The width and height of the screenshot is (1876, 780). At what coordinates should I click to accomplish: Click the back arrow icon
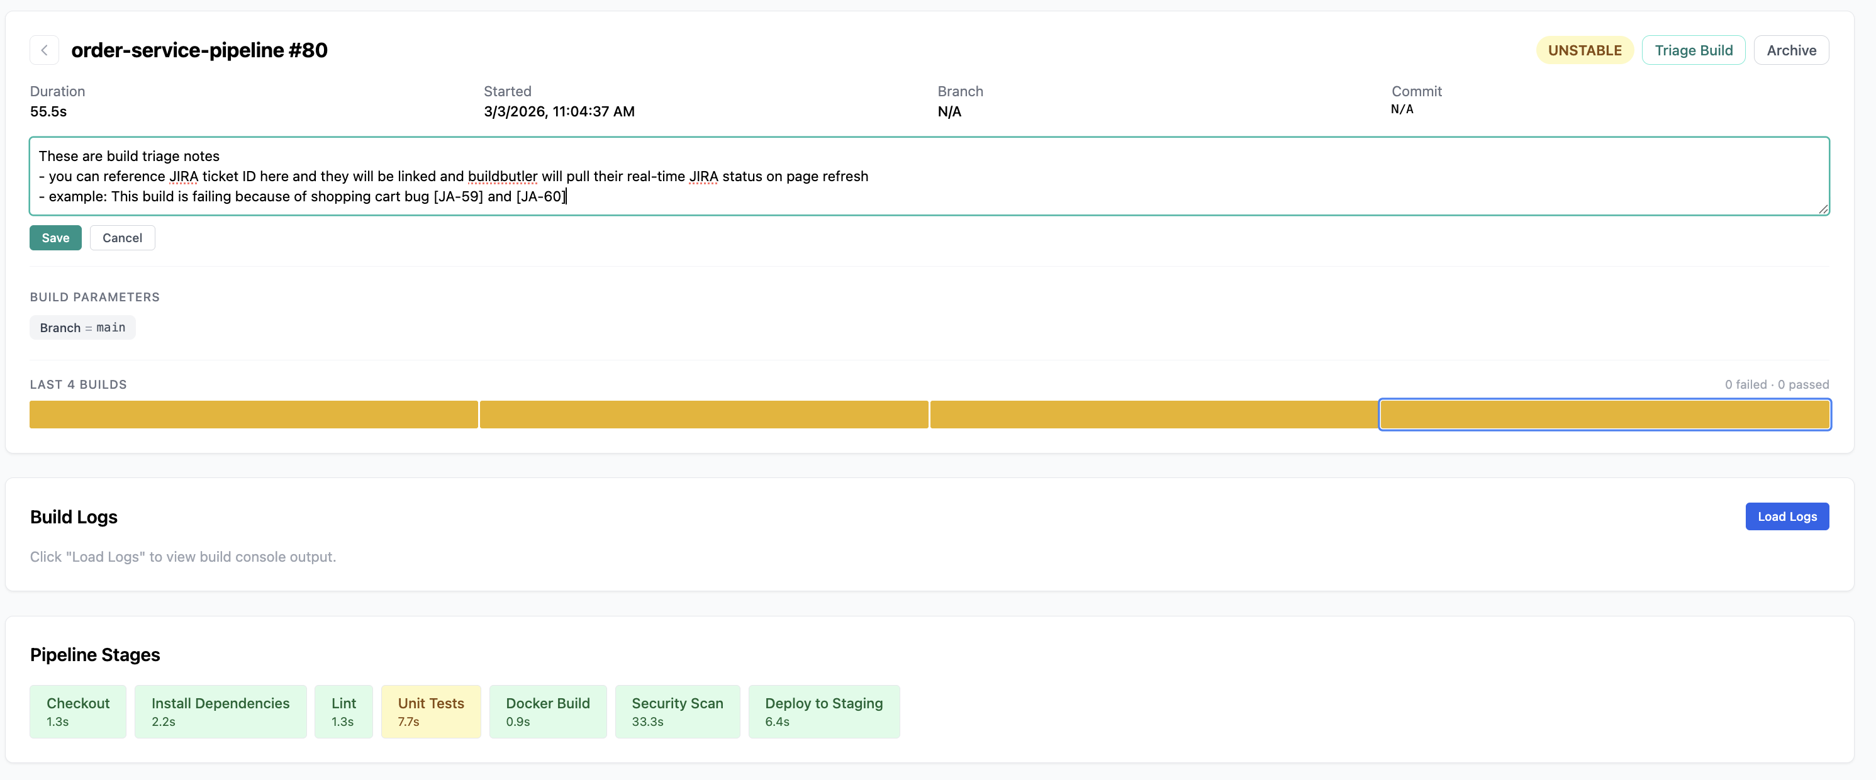[x=45, y=50]
